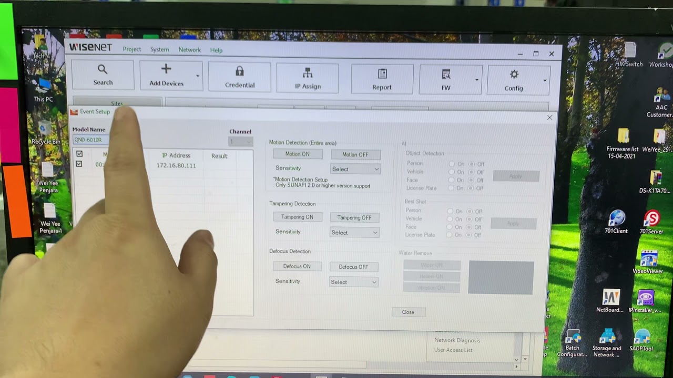Open Tampering Detection Sensitivity dropdown
This screenshot has height=378, width=673.
pyautogui.click(x=354, y=233)
